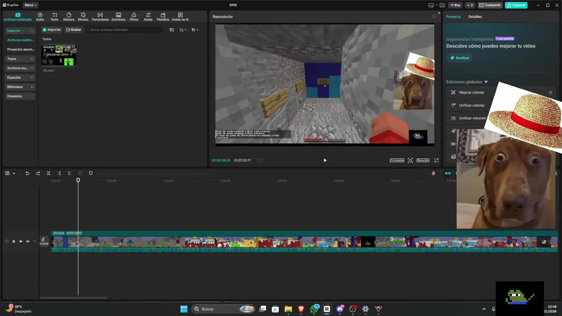Image resolution: width=562 pixels, height=316 pixels.
Task: Open timeline track layout dropdown
Action: pyautogui.click(x=10, y=173)
